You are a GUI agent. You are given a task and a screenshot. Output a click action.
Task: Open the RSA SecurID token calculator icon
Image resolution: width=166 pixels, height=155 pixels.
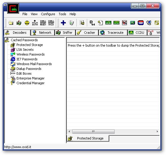(x=141, y=23)
